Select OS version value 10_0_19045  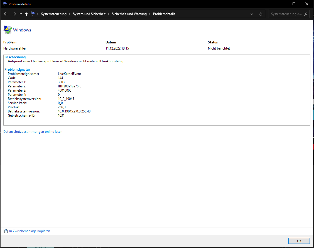(x=66, y=99)
